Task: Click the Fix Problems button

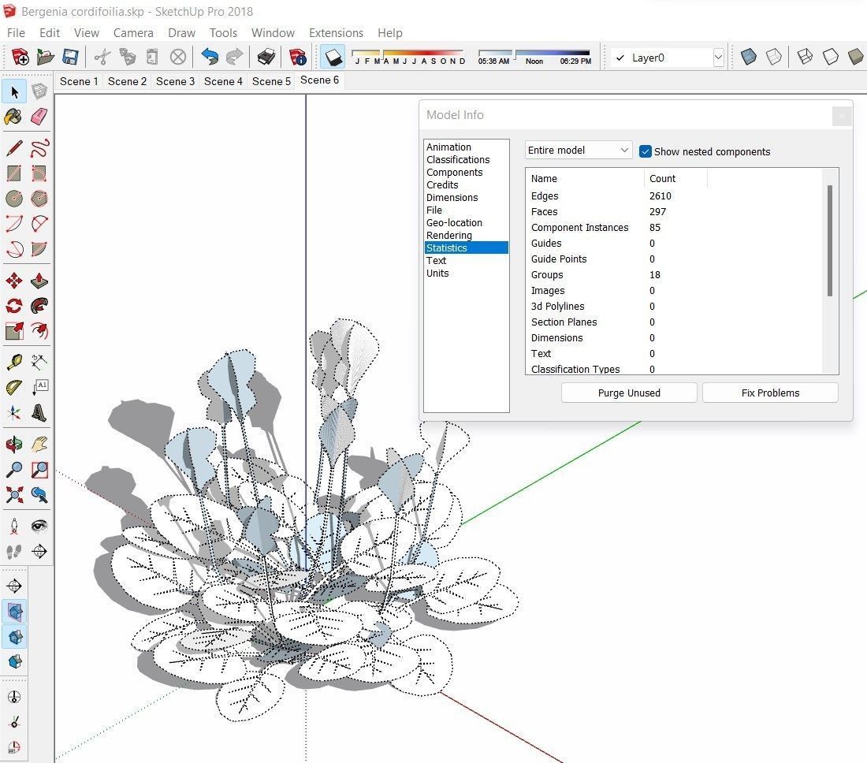Action: 770,393
